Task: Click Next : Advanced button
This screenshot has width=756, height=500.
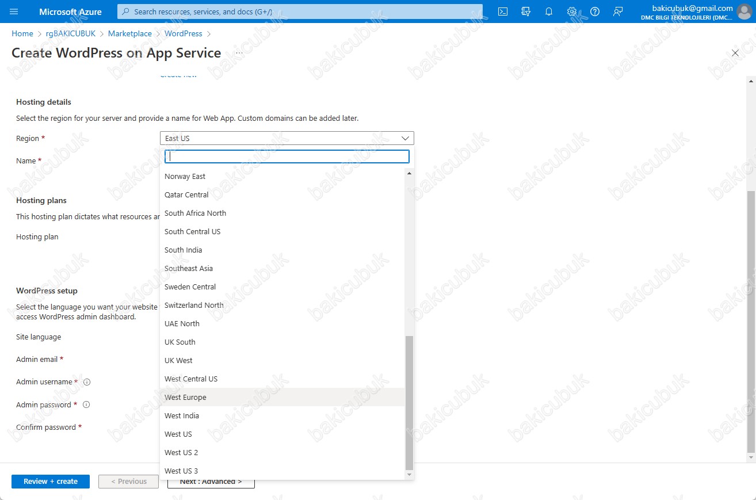Action: coord(211,482)
